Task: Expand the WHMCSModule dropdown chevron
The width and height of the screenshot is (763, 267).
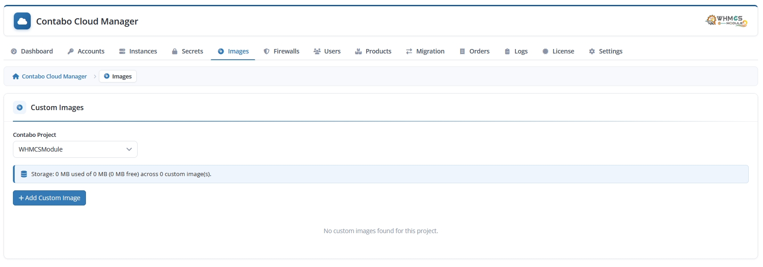Action: 129,149
